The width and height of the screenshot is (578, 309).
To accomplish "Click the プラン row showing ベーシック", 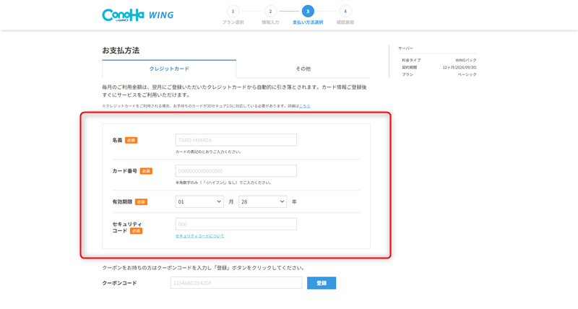I will (439, 74).
